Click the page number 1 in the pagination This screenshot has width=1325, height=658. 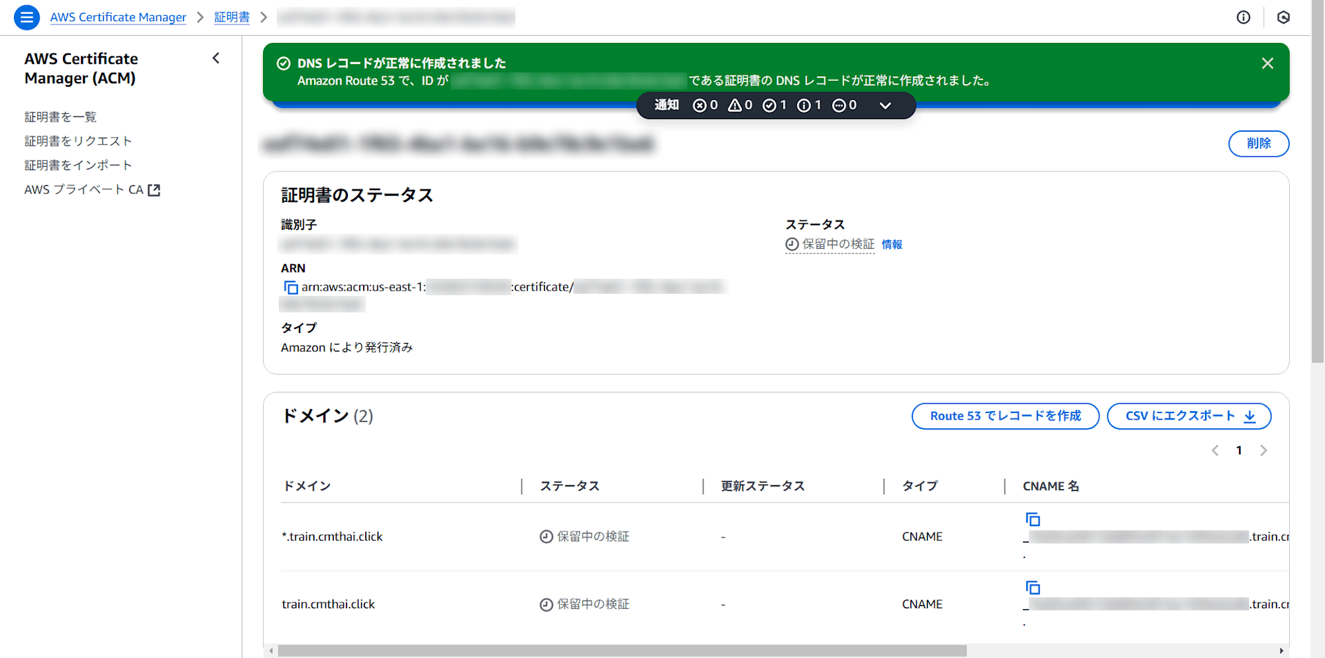pos(1239,451)
